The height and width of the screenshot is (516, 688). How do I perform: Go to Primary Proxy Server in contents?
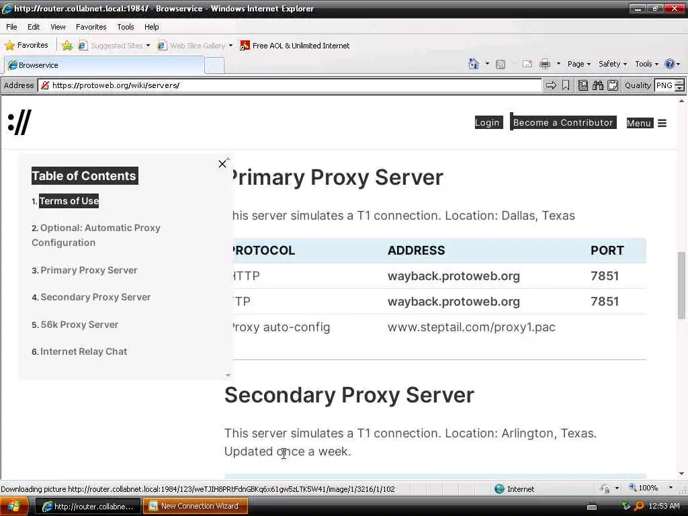pyautogui.click(x=89, y=270)
